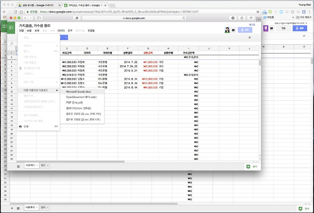Collapse the front window toolbar with double chevron

point(250,38)
